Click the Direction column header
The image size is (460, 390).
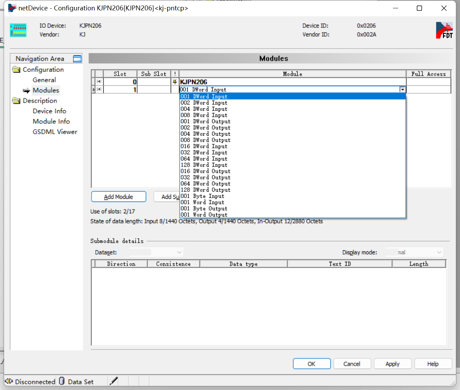click(121, 264)
